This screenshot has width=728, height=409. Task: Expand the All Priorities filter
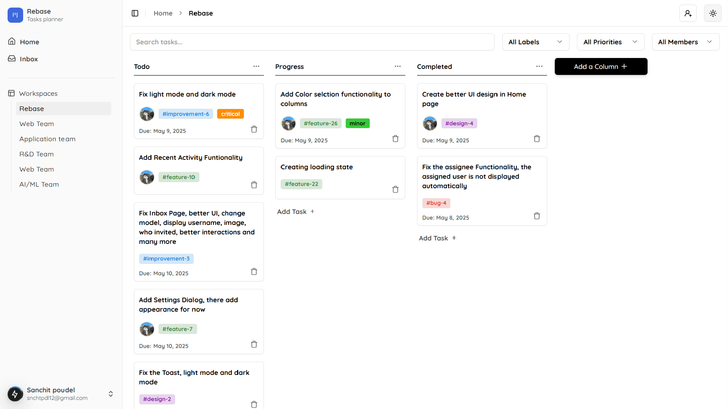click(610, 42)
